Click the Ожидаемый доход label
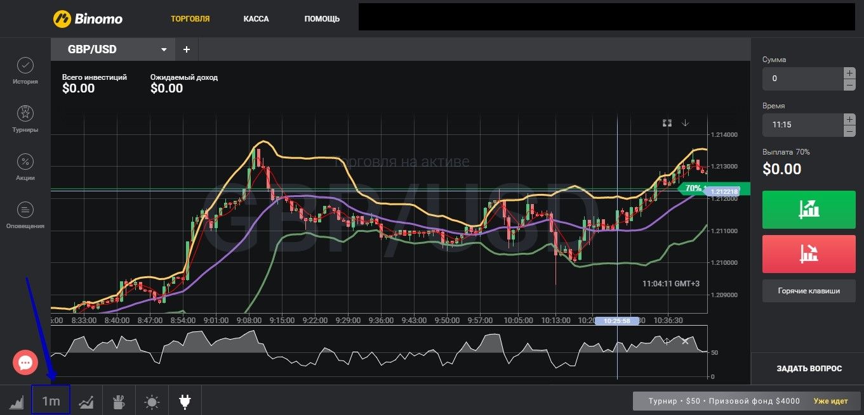The image size is (864, 415). tap(184, 77)
